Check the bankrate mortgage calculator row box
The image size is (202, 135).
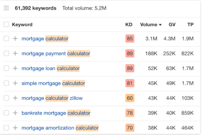tap(6, 113)
